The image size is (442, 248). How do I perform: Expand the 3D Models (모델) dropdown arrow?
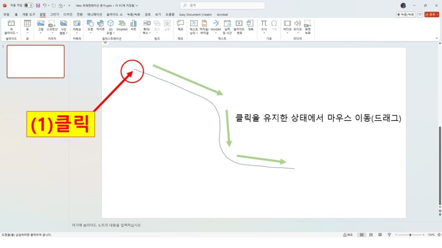pyautogui.click(x=114, y=33)
